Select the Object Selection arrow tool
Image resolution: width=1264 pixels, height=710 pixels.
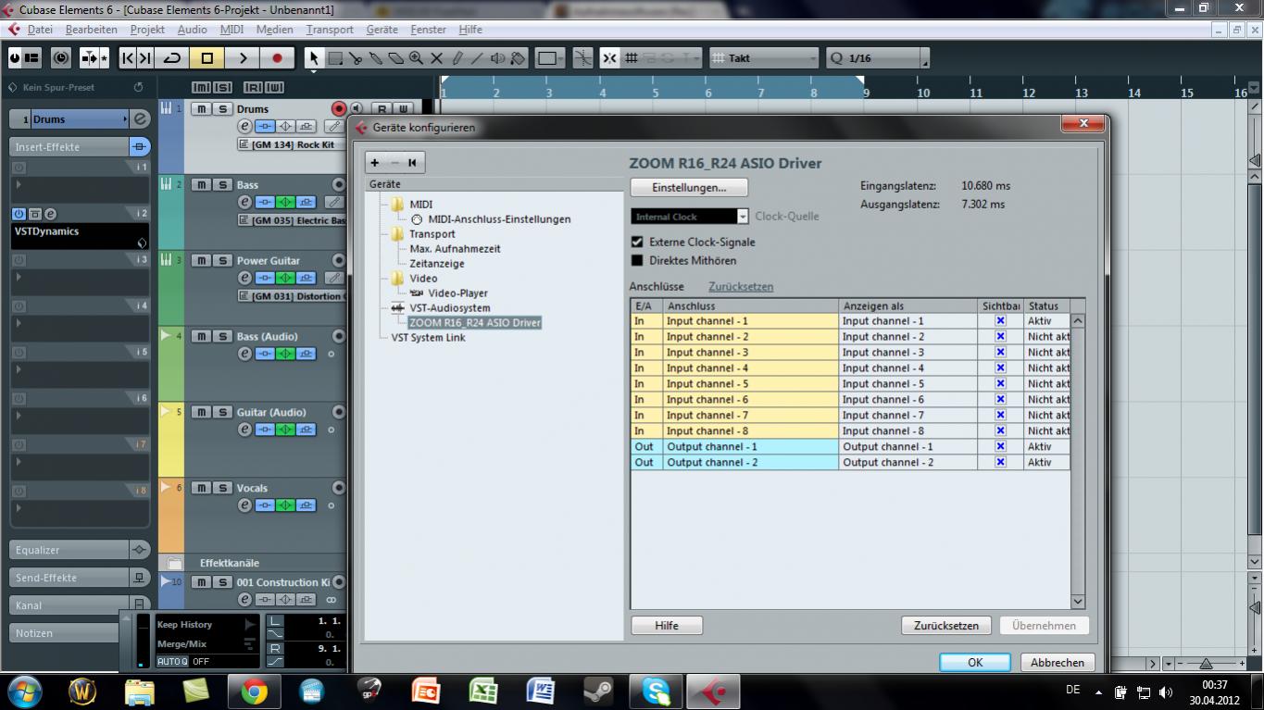(314, 58)
